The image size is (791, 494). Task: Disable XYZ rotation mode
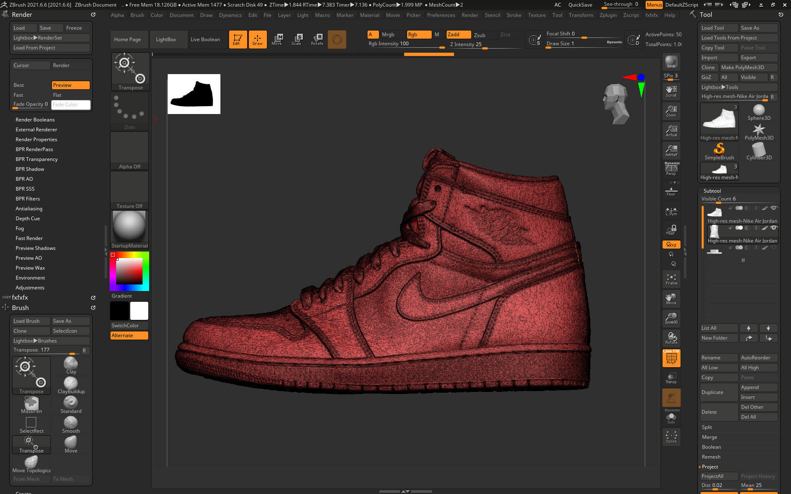[x=671, y=245]
